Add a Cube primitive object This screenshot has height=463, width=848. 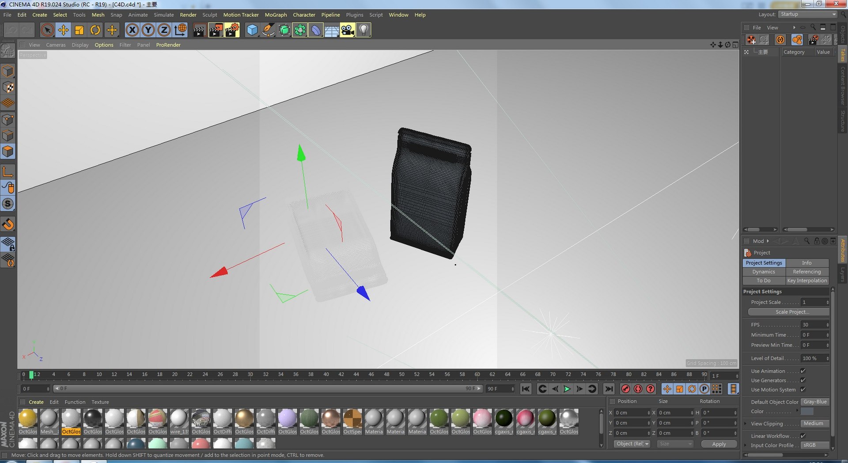click(252, 30)
